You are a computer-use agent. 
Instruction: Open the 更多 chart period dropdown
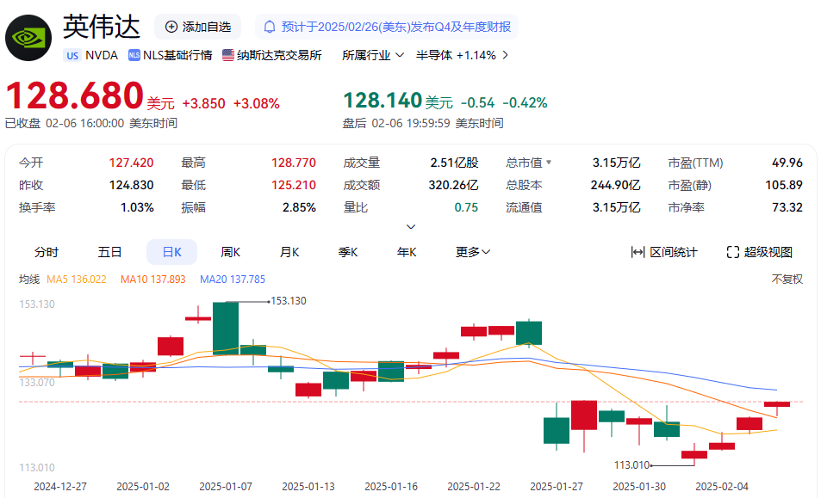473,252
